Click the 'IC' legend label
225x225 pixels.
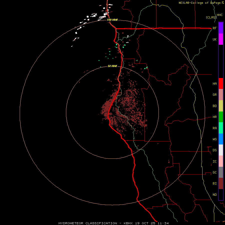[x=214, y=161]
